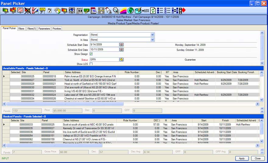The width and height of the screenshot is (268, 163).
Task: Click Booked Panels horizontal scrollbar right arrow
Action: tap(257, 145)
